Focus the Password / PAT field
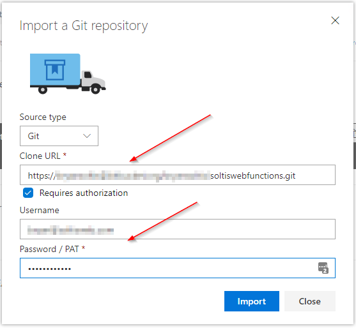Viewport: 356px width, 328px height. coord(178,268)
